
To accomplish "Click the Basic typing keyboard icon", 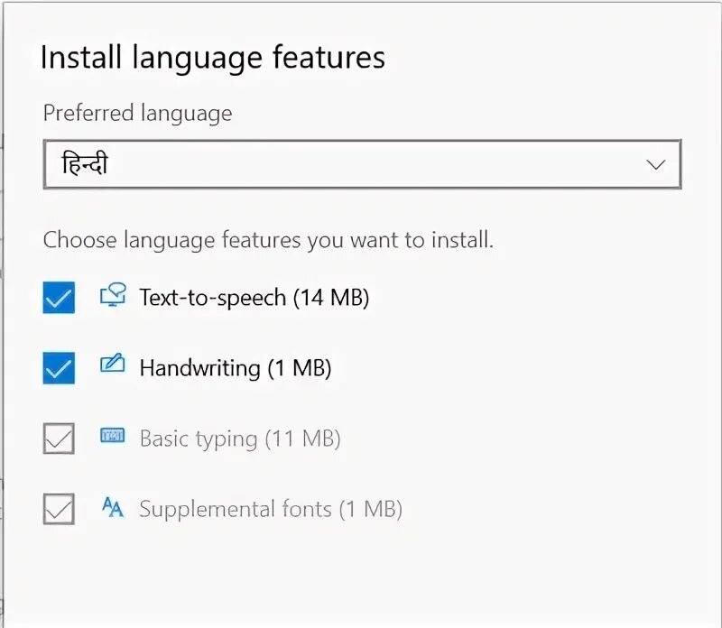I will click(x=112, y=438).
